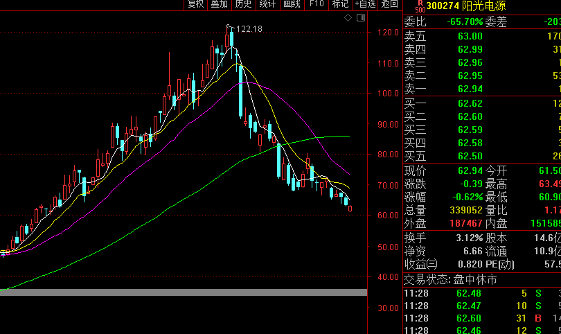Click 净资 value 6.66
The height and width of the screenshot is (334, 561).
(x=473, y=252)
